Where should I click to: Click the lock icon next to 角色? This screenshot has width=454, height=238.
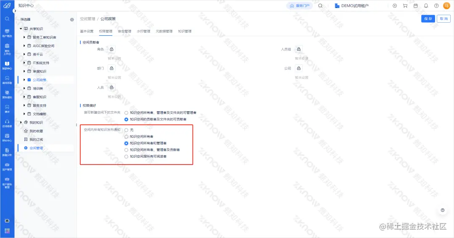[x=111, y=49]
